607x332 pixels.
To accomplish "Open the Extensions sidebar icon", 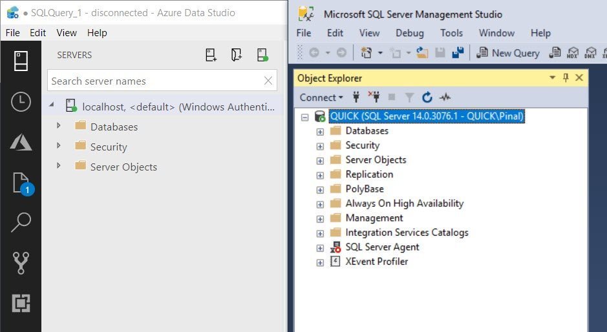I will coord(21,304).
